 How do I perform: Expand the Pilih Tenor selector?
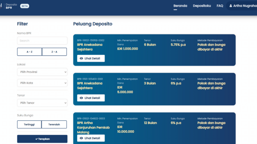42,103
